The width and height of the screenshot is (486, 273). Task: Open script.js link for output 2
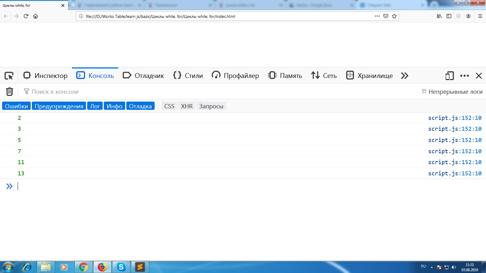(x=455, y=118)
